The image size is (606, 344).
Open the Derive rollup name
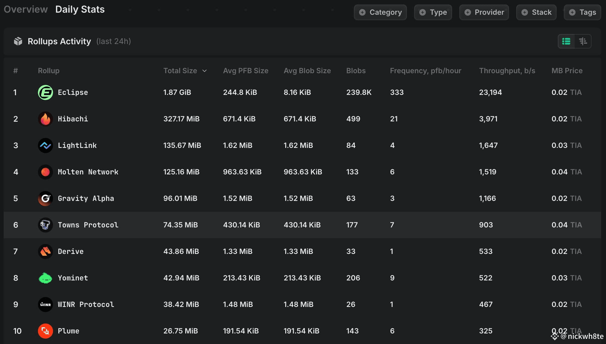[70, 252]
